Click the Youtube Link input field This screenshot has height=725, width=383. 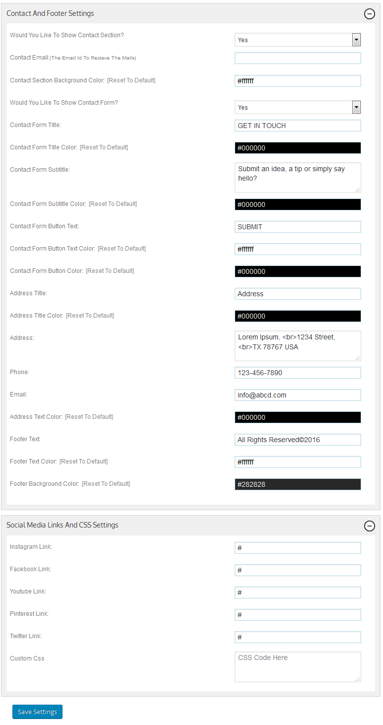pyautogui.click(x=298, y=593)
